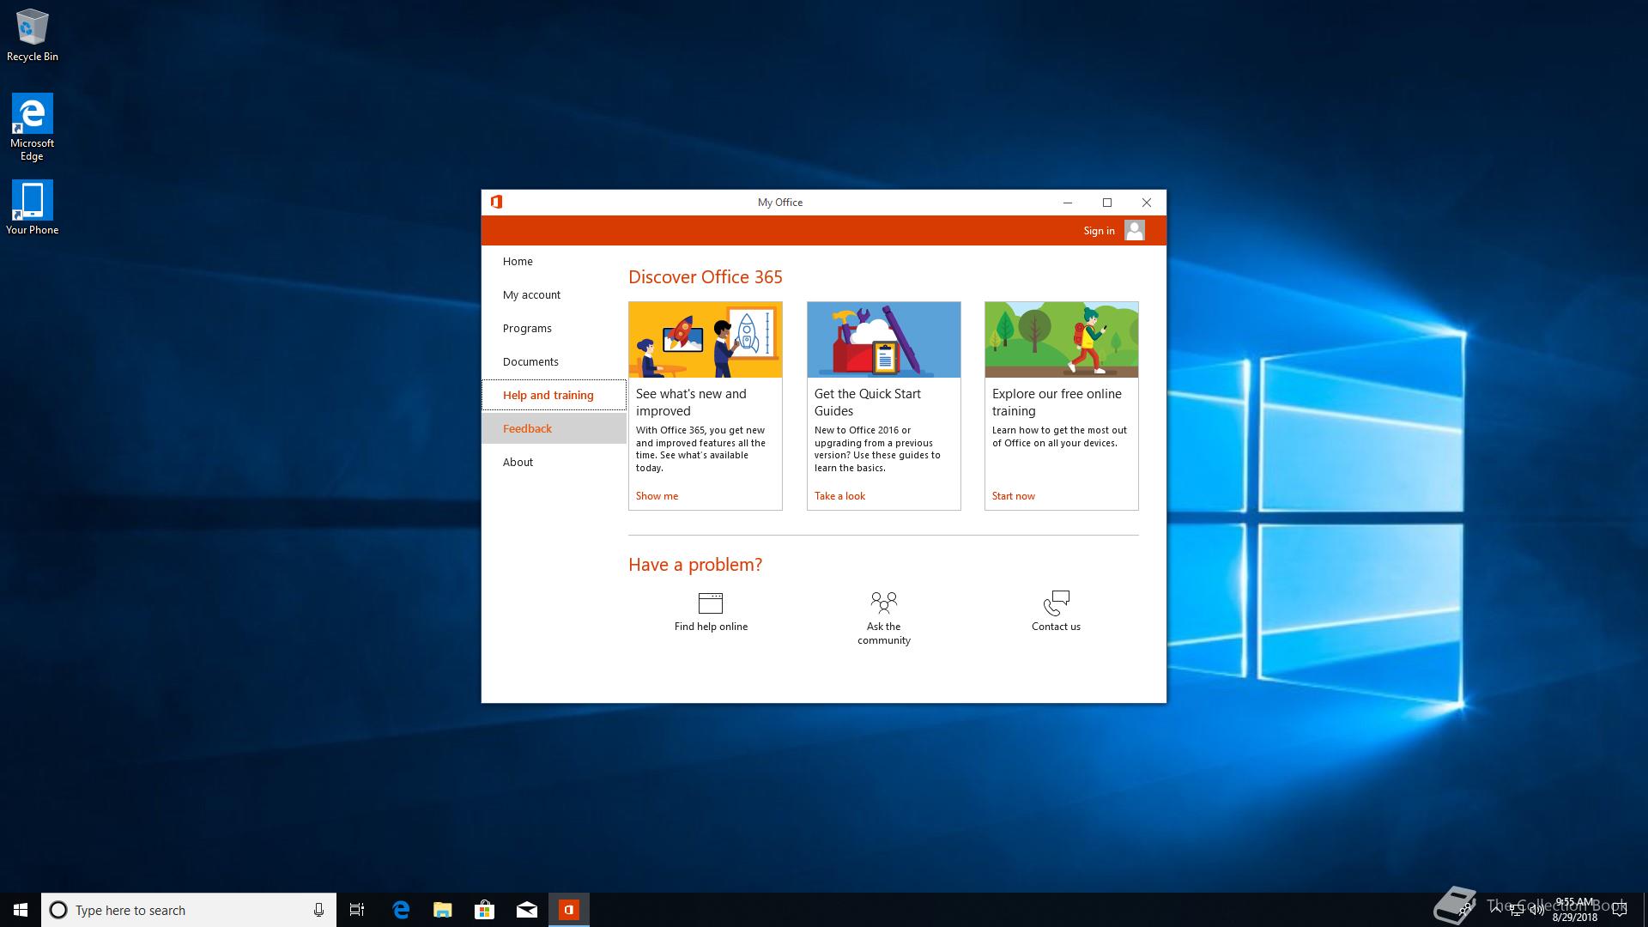Click the Start now link
The width and height of the screenshot is (1648, 927).
click(x=1014, y=496)
